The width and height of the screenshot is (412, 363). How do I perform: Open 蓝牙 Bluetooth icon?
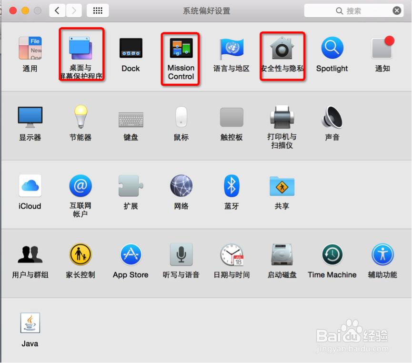tap(231, 186)
